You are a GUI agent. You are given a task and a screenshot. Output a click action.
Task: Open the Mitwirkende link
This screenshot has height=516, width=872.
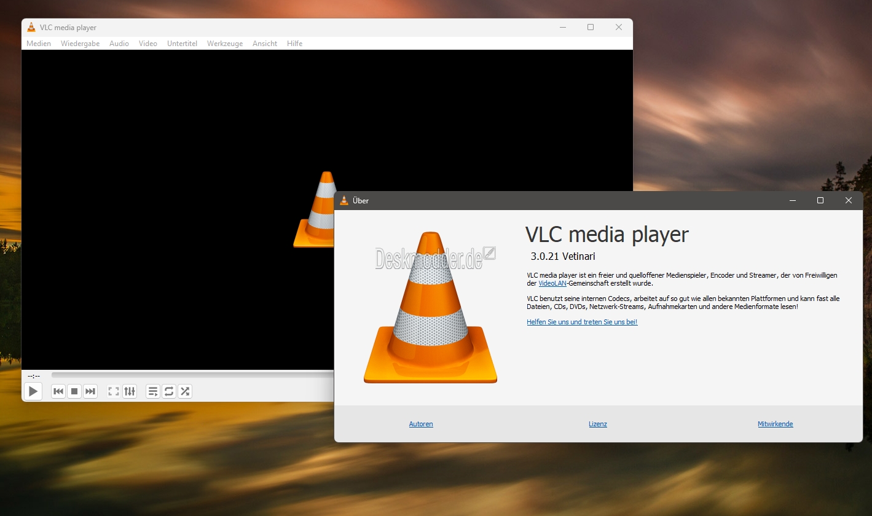(776, 424)
